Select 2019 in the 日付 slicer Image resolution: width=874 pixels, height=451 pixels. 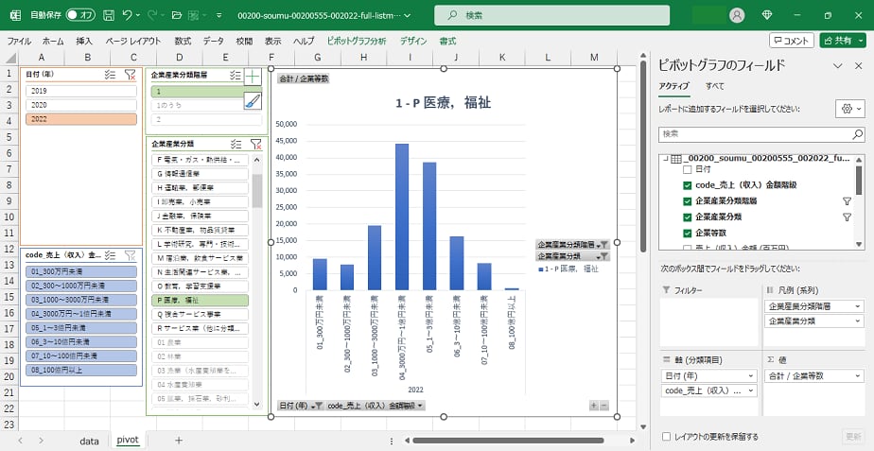(x=79, y=91)
